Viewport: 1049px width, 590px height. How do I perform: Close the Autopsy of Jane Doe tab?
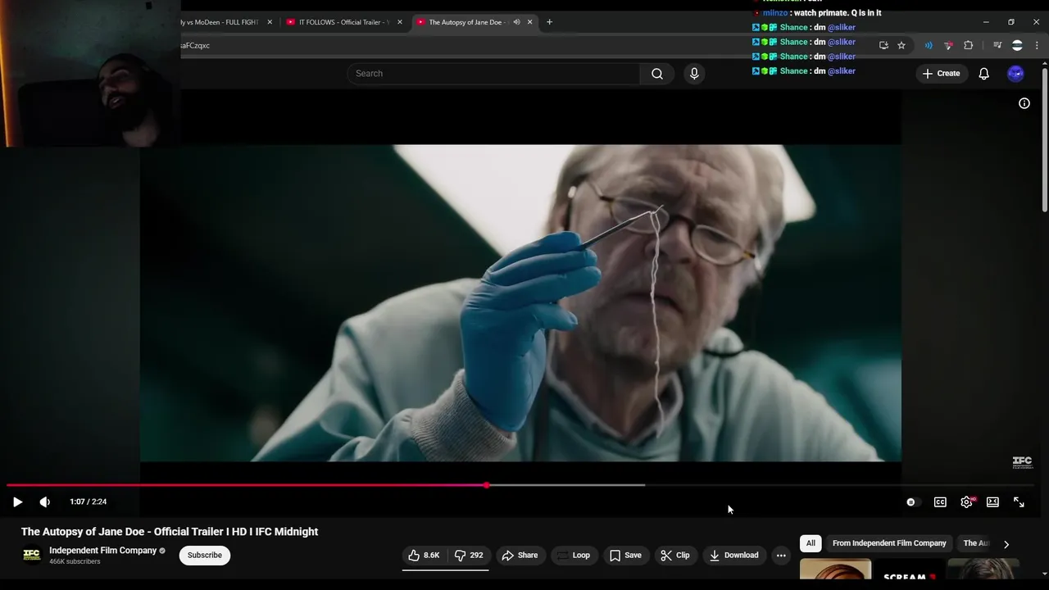click(530, 22)
